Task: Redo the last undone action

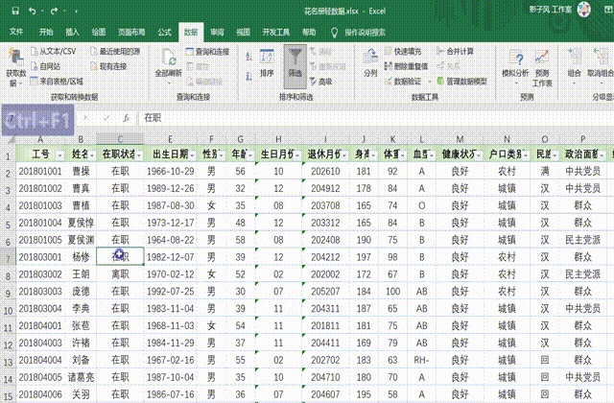Action: (x=54, y=11)
